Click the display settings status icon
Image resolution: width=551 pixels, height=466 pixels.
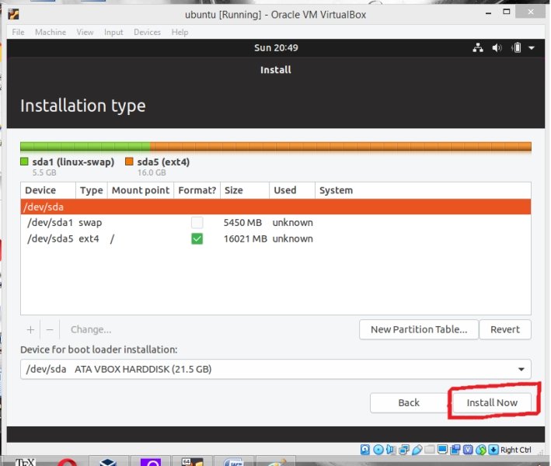(442, 450)
